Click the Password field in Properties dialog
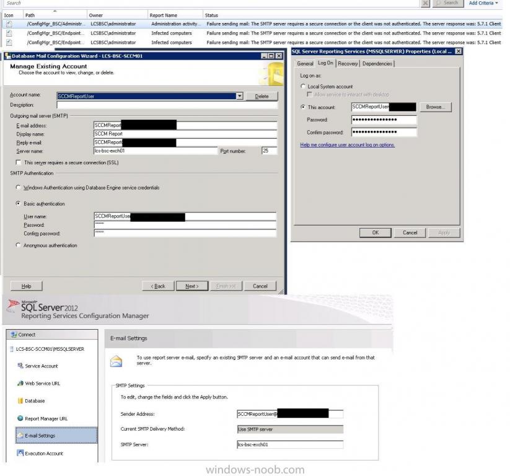The image size is (510, 476). coord(384,120)
